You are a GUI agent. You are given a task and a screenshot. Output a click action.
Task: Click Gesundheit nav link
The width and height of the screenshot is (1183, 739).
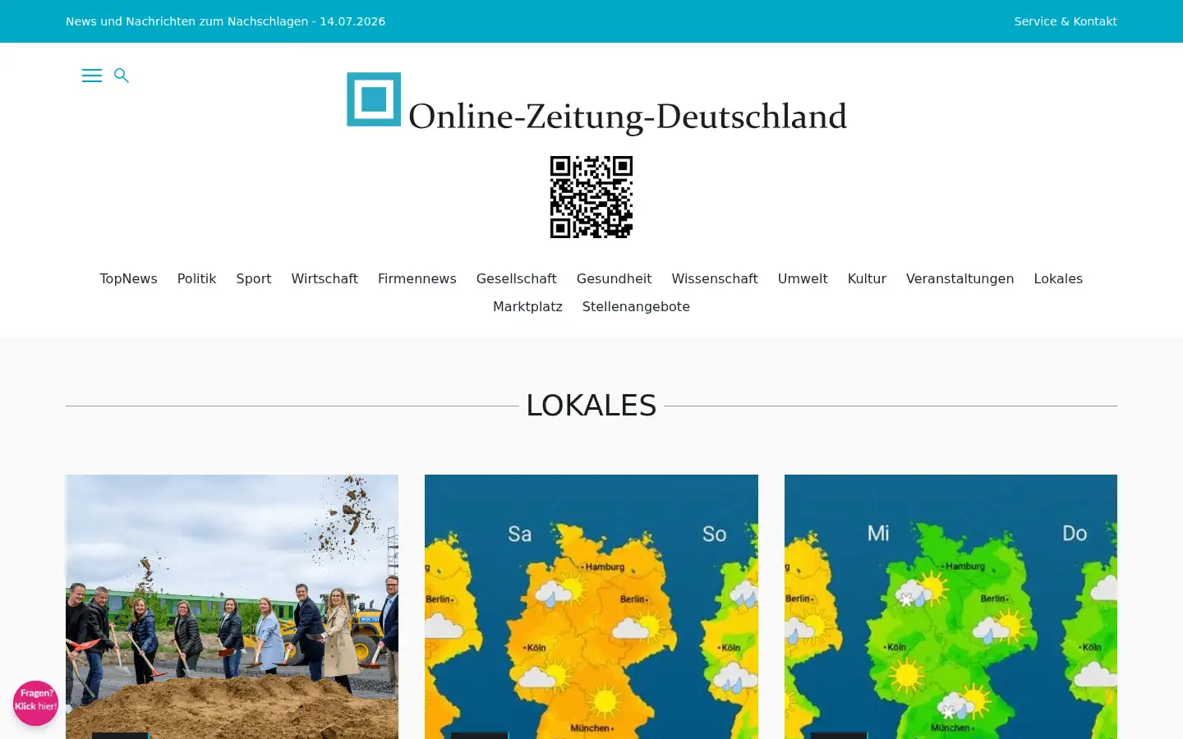tap(614, 278)
